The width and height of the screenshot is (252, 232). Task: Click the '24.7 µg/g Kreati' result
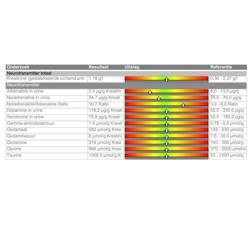point(104,98)
